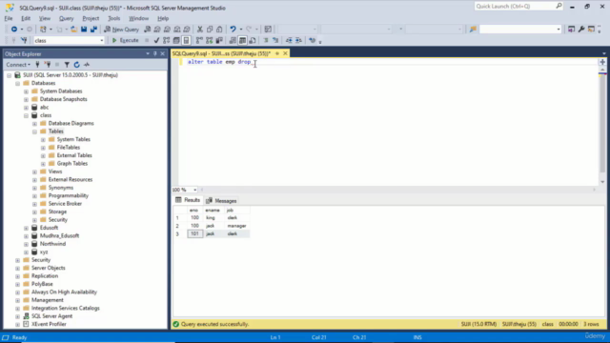This screenshot has height=343, width=610.
Task: Click the Database Engine Query icon
Action: [x=148, y=30]
